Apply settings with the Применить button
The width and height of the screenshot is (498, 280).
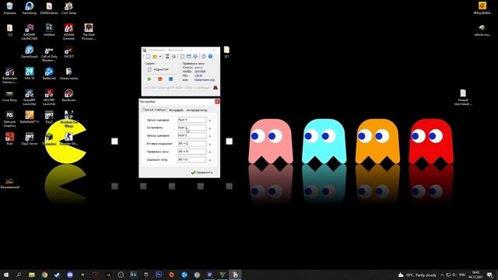pos(202,173)
